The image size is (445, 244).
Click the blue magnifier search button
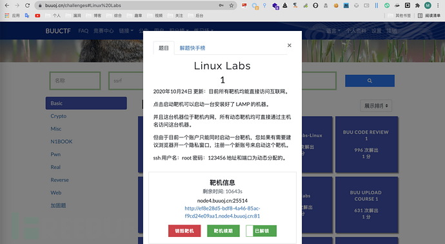[370, 81]
